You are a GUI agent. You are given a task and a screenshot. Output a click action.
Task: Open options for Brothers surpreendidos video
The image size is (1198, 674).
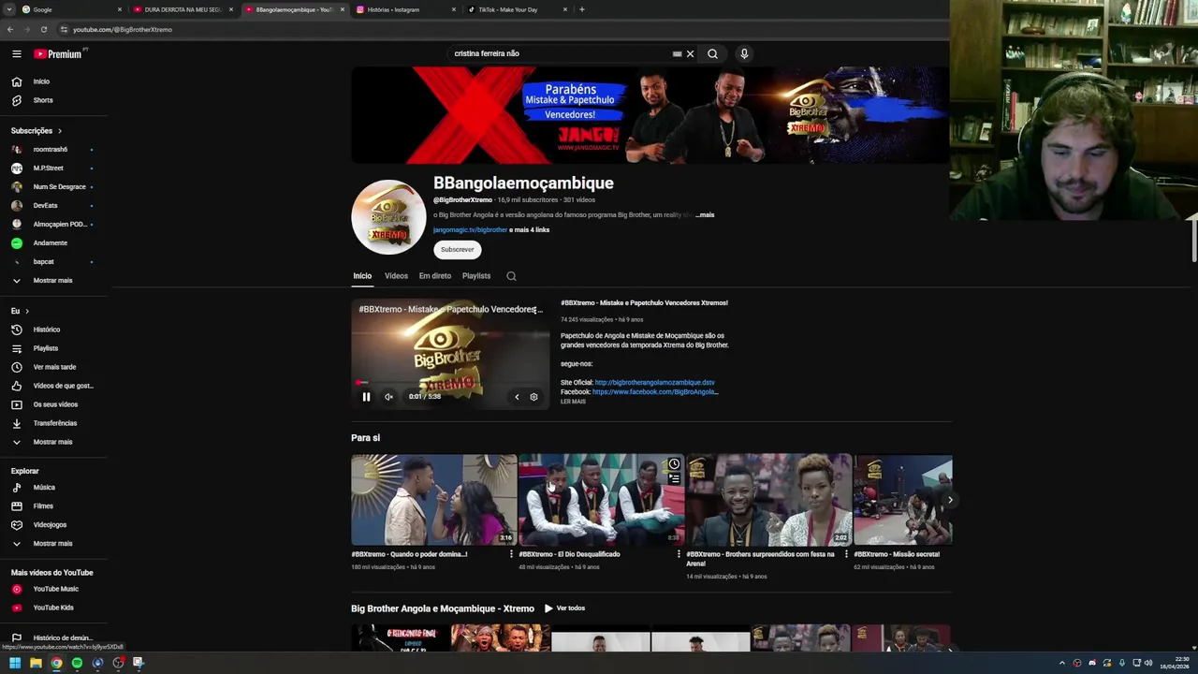[x=846, y=554]
